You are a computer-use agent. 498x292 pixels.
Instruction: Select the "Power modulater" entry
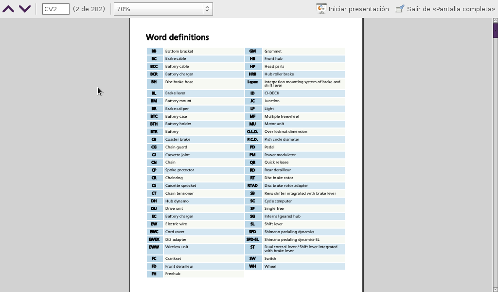pos(280,155)
